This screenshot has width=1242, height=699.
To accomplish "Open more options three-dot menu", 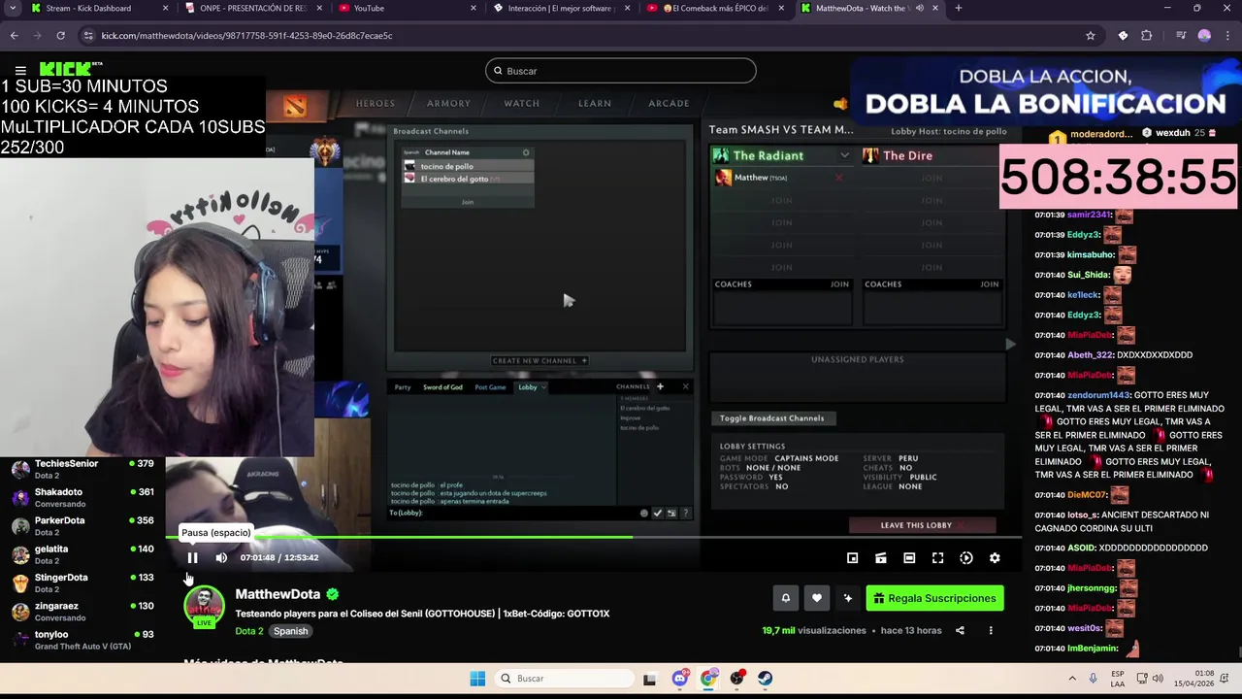I will 991,630.
